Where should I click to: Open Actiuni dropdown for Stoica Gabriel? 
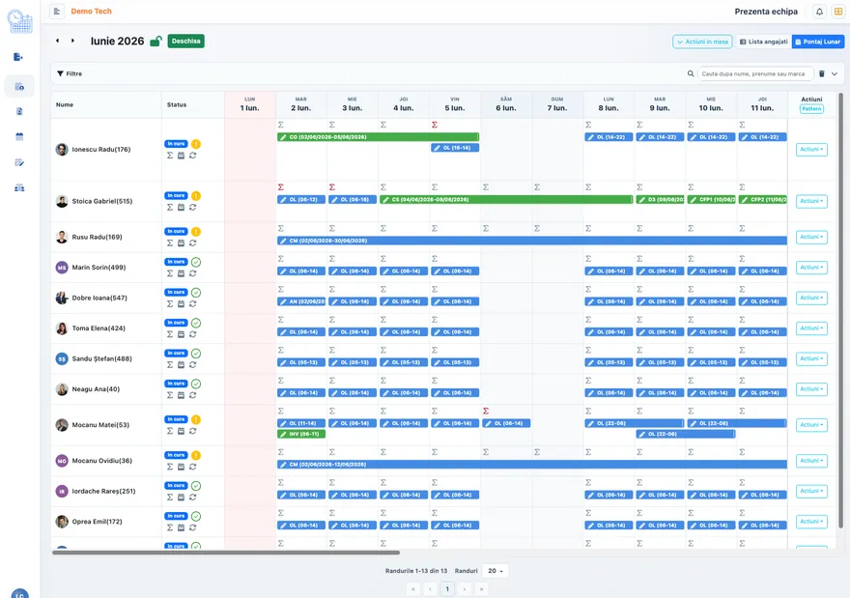point(811,201)
